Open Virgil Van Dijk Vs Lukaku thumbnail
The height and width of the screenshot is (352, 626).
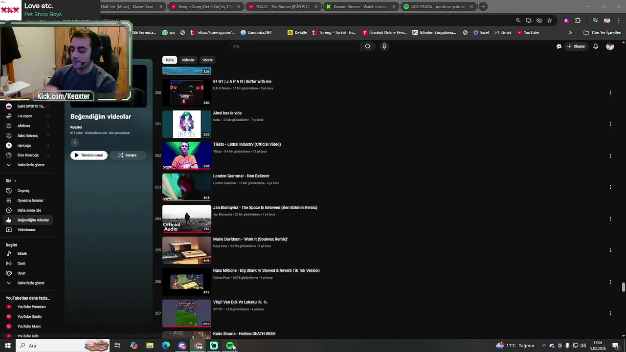187,313
